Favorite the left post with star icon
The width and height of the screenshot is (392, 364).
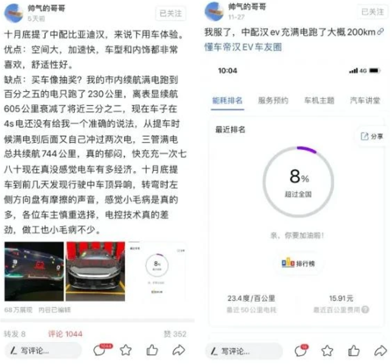point(126,350)
